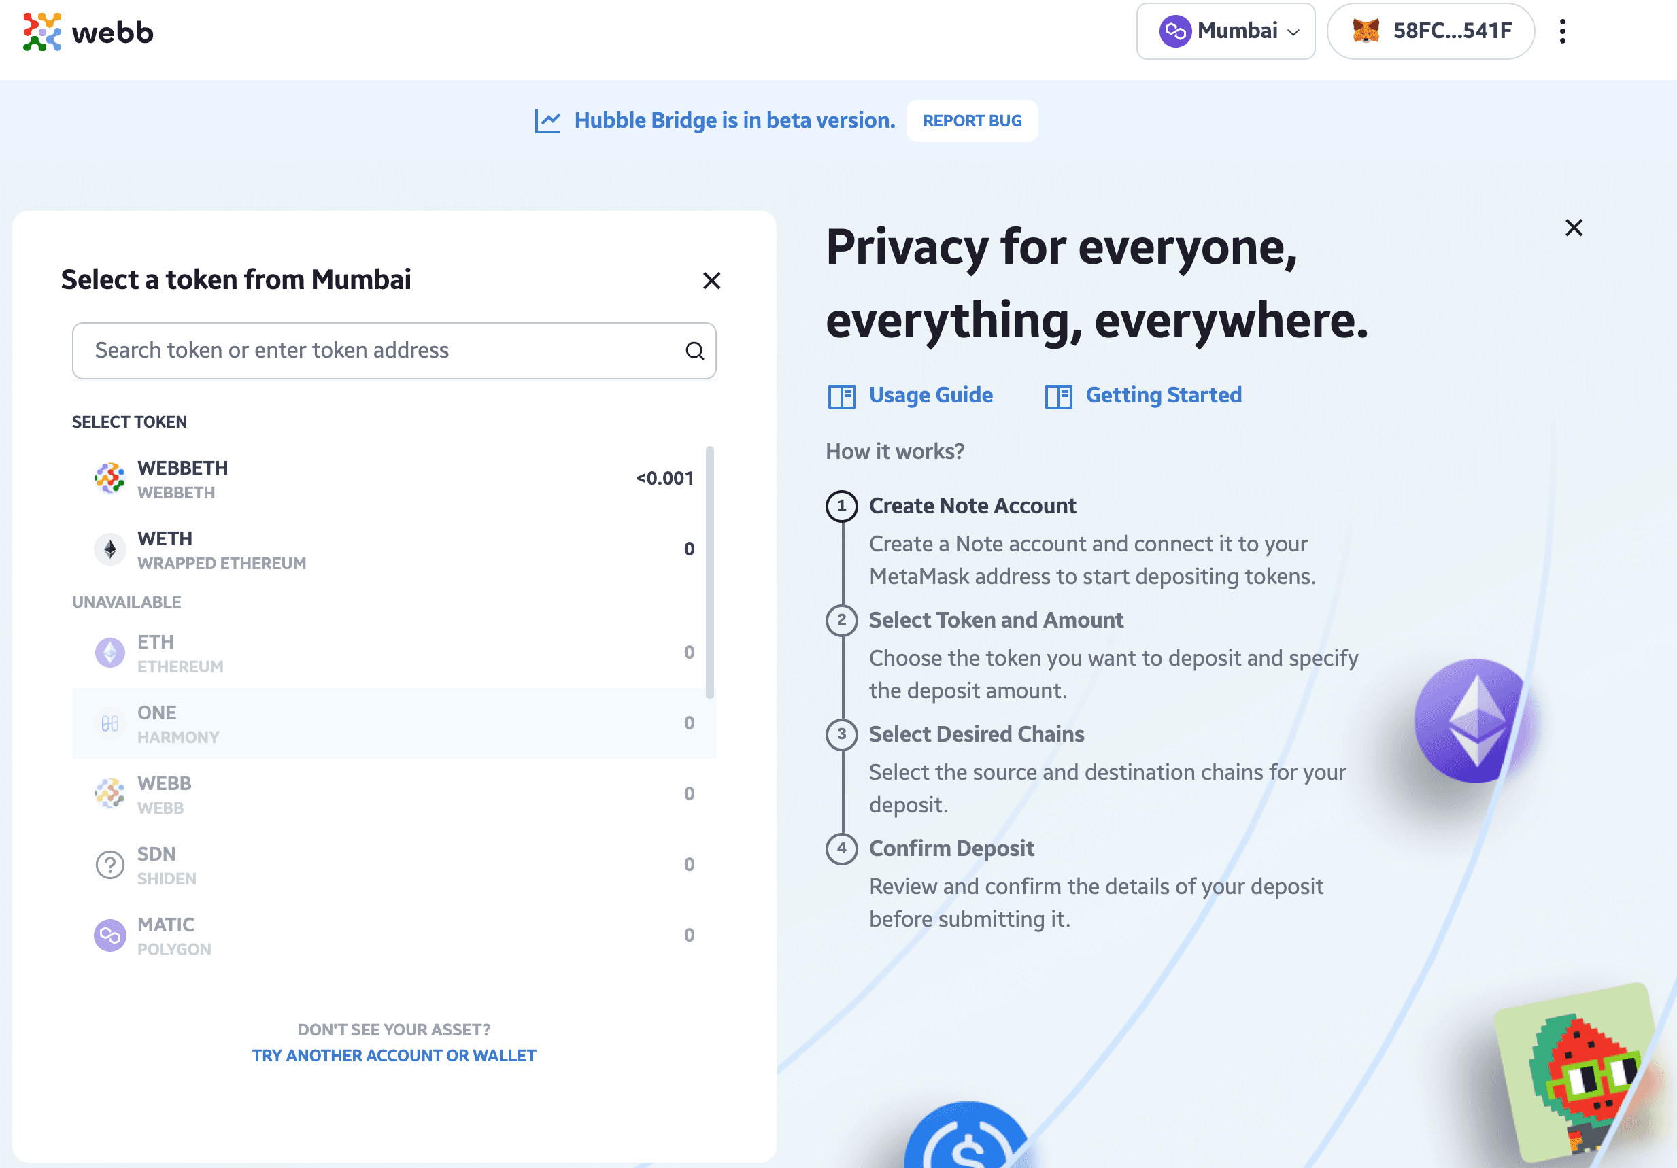
Task: Click the ETH token icon
Action: coord(109,652)
